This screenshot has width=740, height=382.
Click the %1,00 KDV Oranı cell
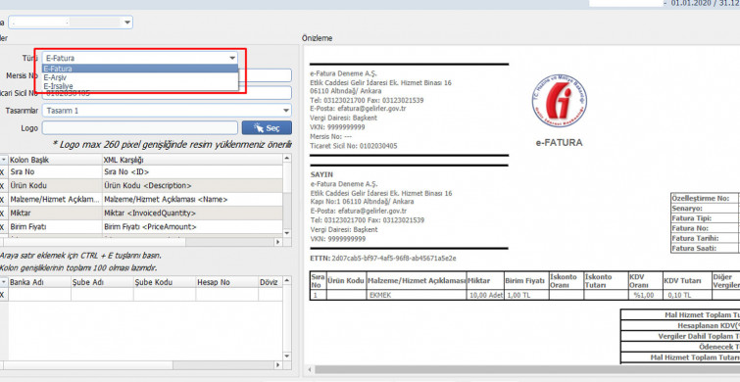tap(645, 295)
